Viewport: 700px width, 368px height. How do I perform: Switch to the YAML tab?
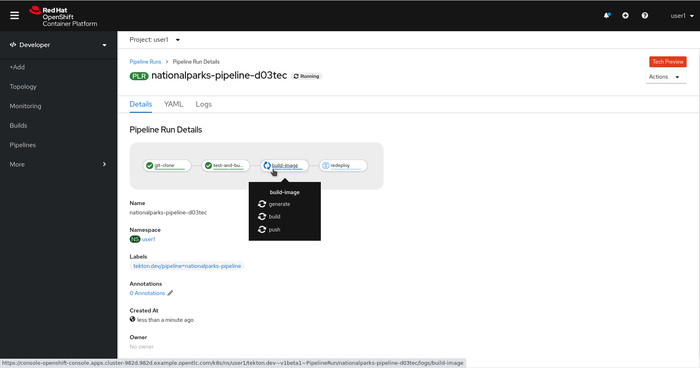pos(173,104)
